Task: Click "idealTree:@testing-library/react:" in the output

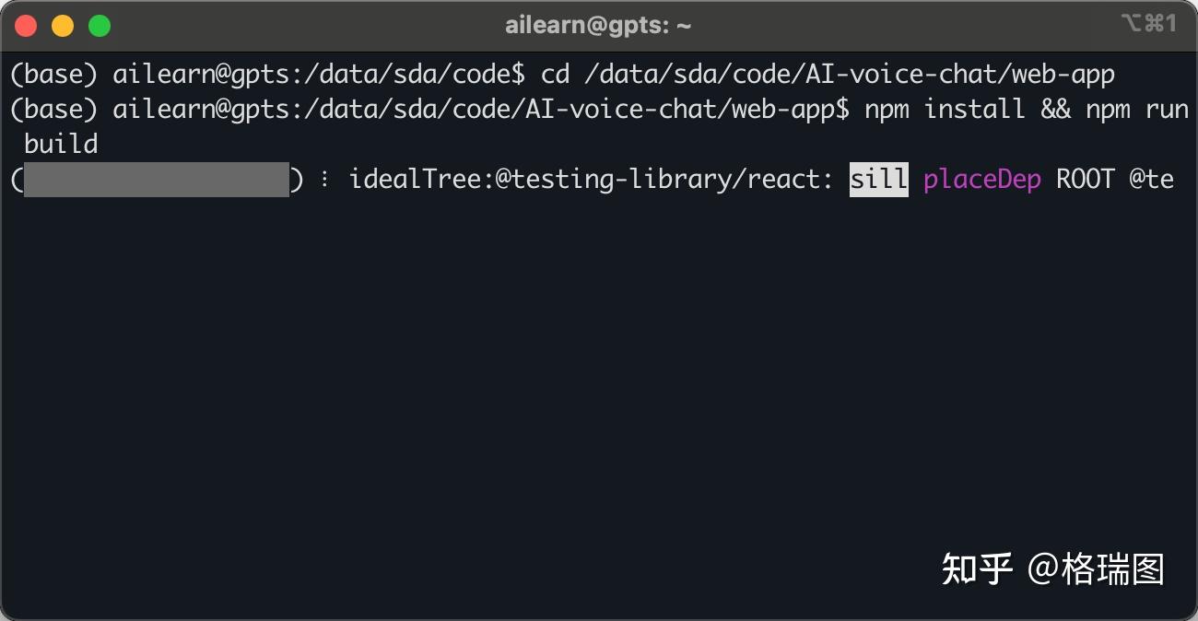Action: tap(591, 179)
